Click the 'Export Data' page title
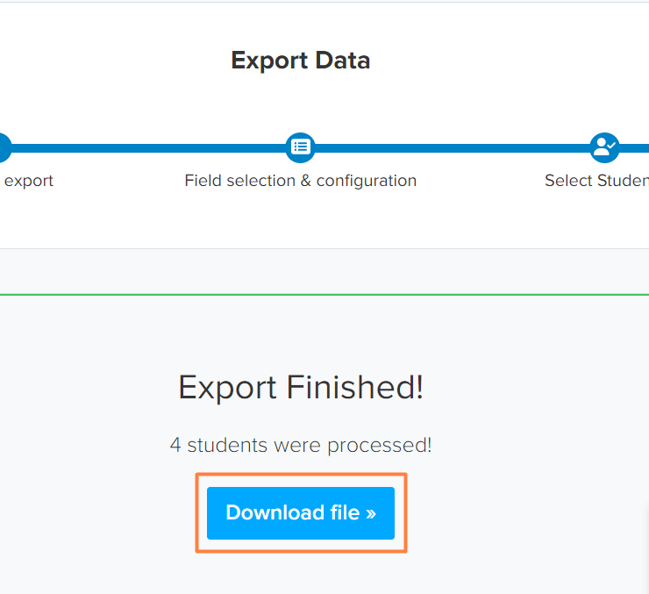 click(301, 61)
